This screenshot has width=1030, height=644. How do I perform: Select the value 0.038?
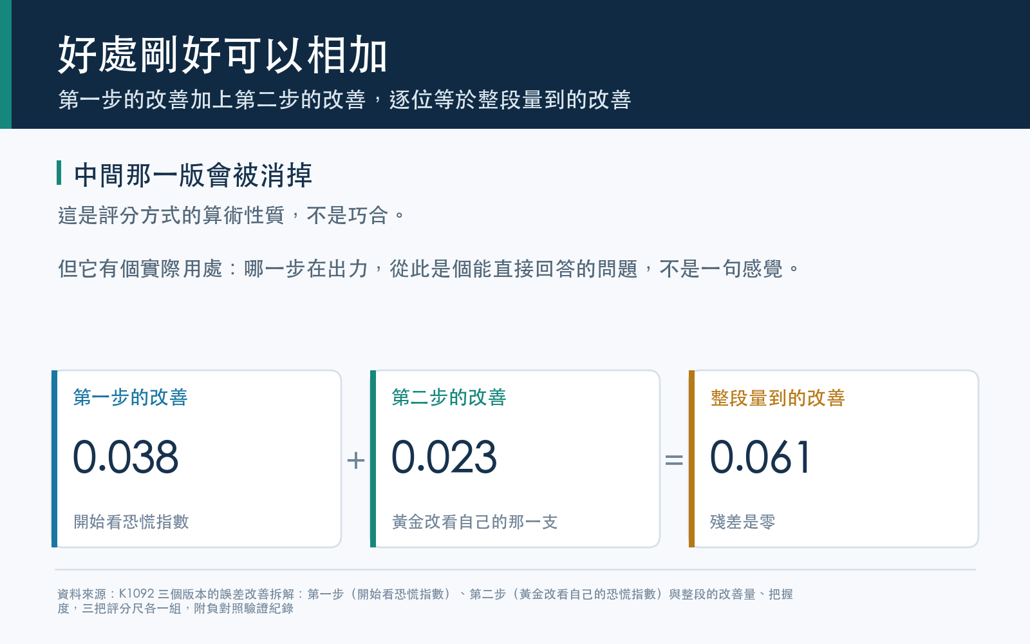pos(126,457)
